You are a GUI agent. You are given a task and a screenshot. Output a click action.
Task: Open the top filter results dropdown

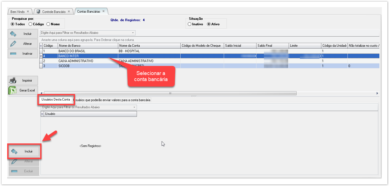click(133, 33)
